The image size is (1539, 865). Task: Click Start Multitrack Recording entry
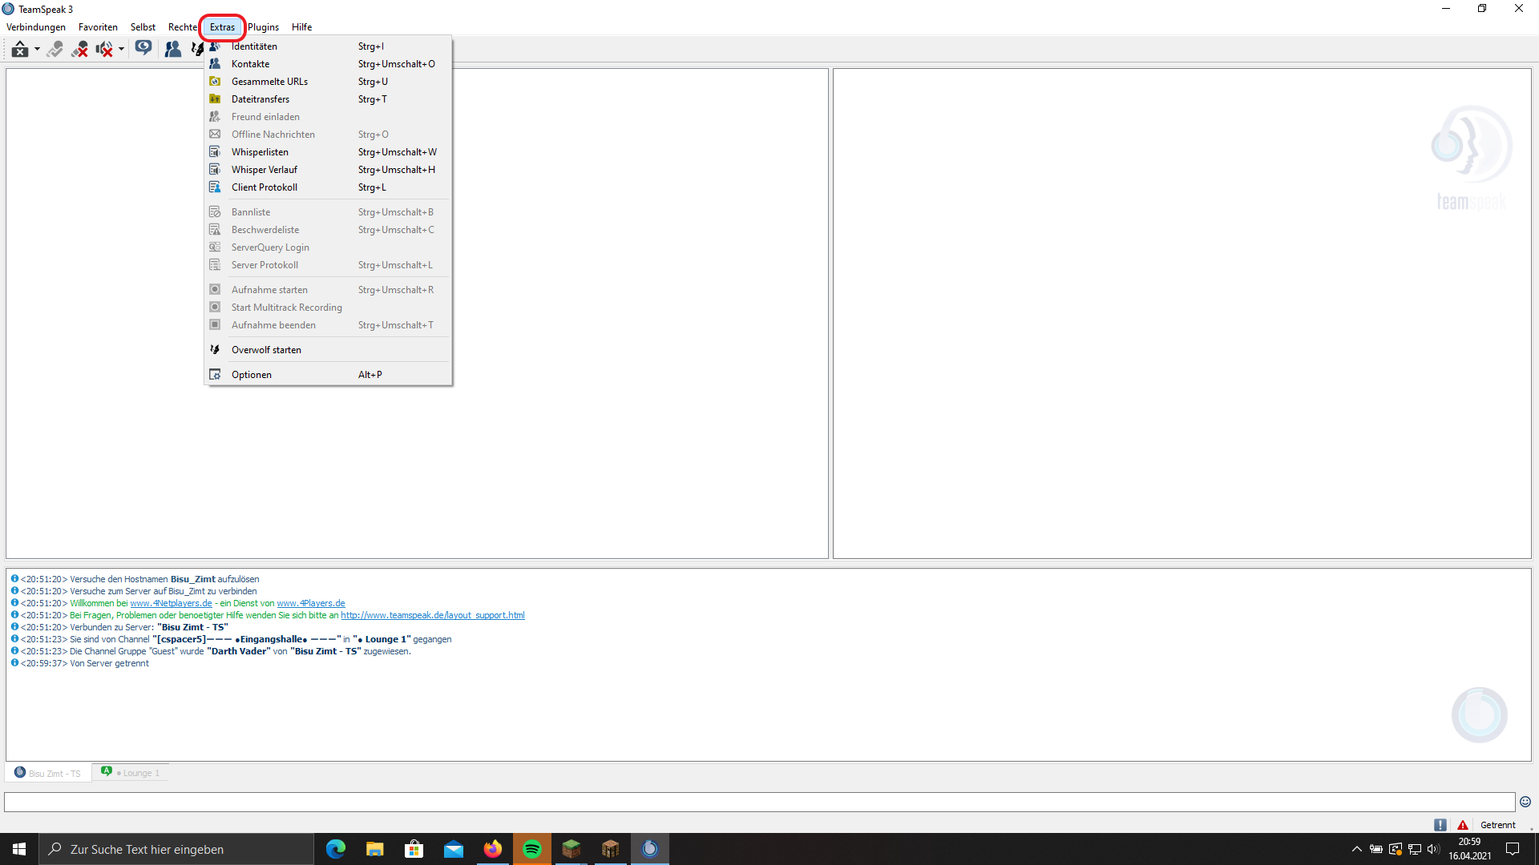328,308
